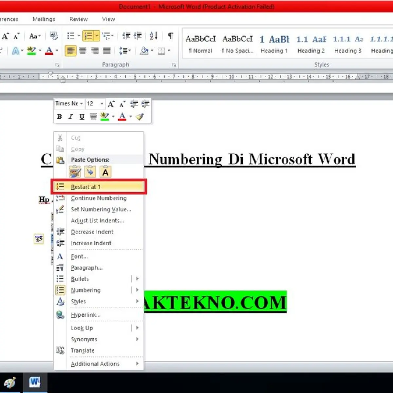Image resolution: width=393 pixels, height=393 pixels.
Task: Choose Keep Text Only paste option
Action: coord(105,172)
